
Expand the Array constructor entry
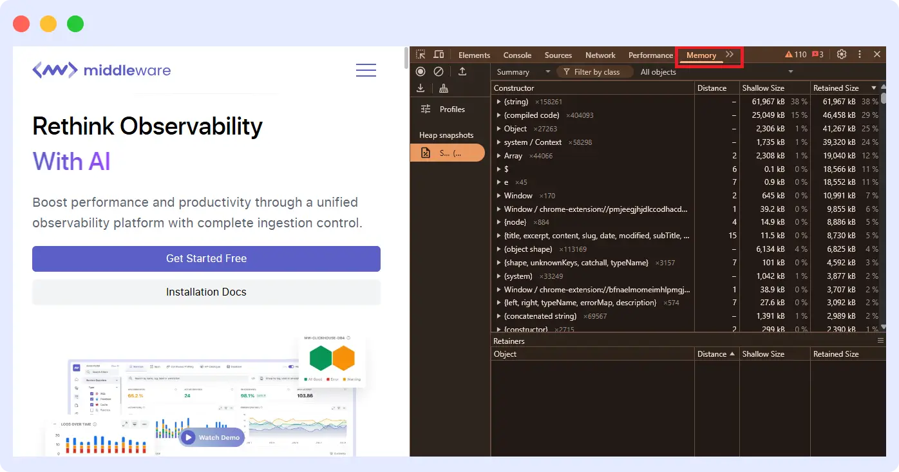tap(498, 155)
